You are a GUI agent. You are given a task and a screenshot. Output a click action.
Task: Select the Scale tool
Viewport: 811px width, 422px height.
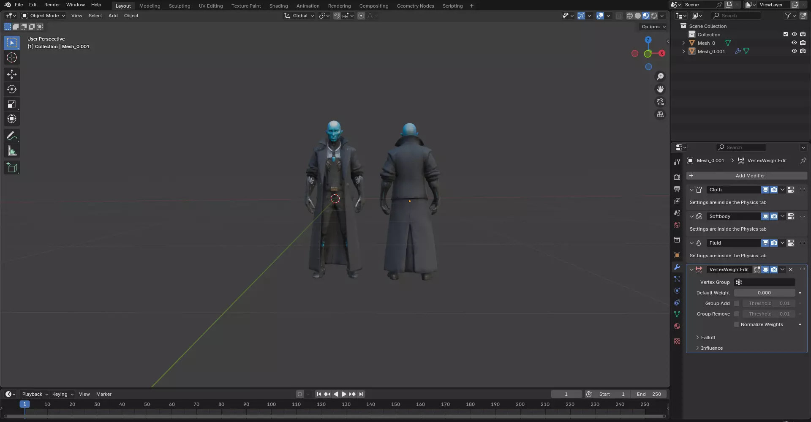click(x=12, y=104)
